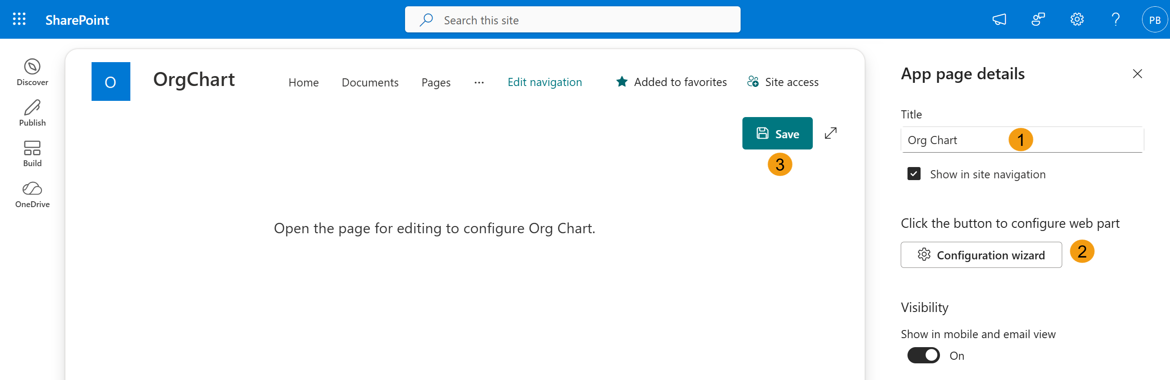
Task: Click the Visibility section heading
Action: [x=924, y=308]
